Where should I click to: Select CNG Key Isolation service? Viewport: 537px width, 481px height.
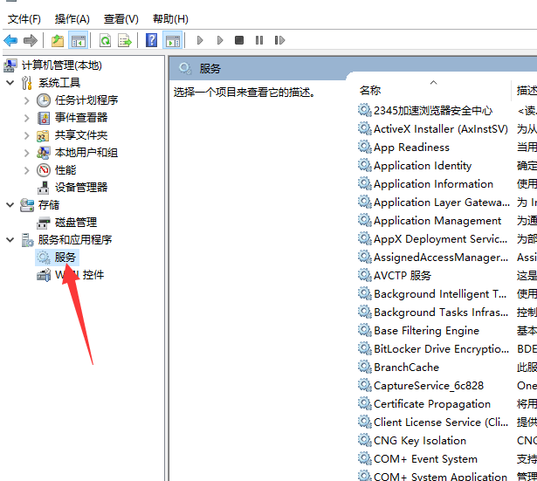[x=420, y=441]
